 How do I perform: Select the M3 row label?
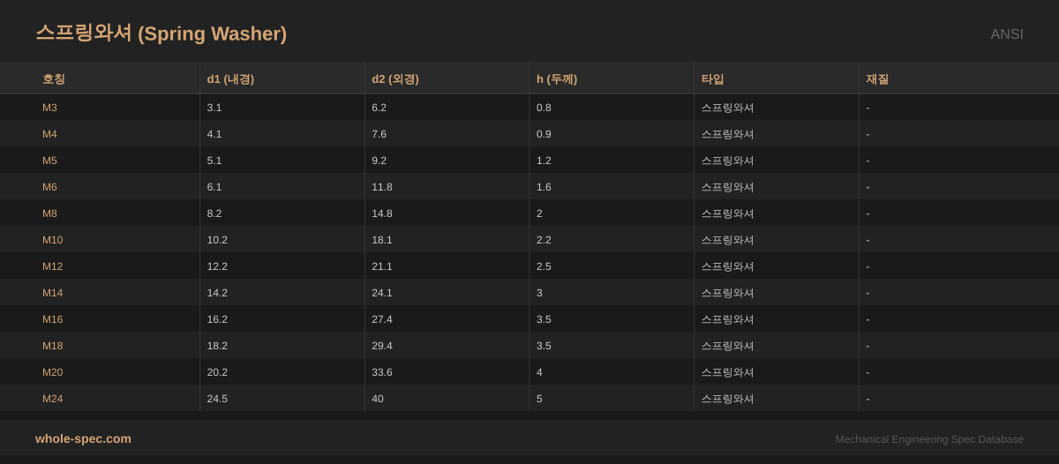coord(49,108)
